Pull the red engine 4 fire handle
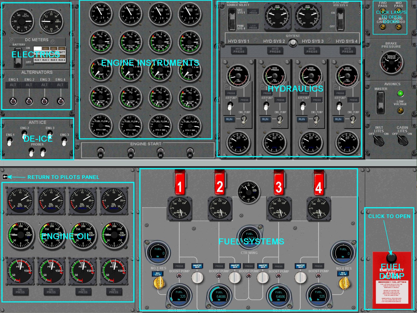 click(x=318, y=183)
